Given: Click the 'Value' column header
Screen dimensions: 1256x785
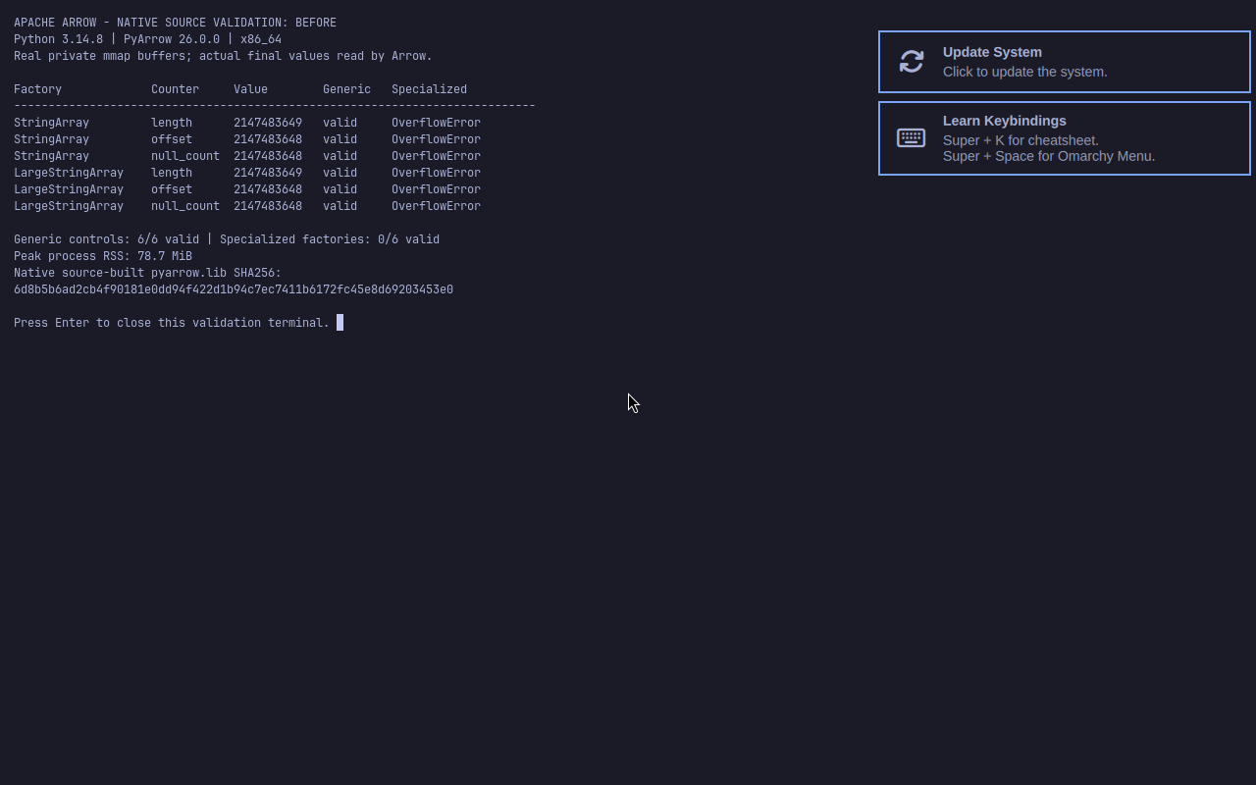Looking at the screenshot, I should [250, 89].
